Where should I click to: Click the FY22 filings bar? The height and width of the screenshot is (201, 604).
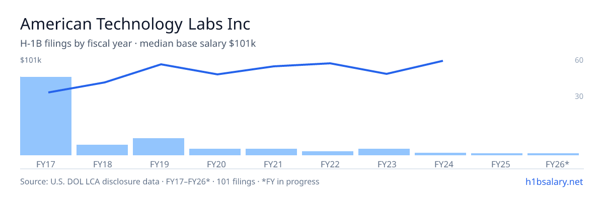[x=328, y=153]
